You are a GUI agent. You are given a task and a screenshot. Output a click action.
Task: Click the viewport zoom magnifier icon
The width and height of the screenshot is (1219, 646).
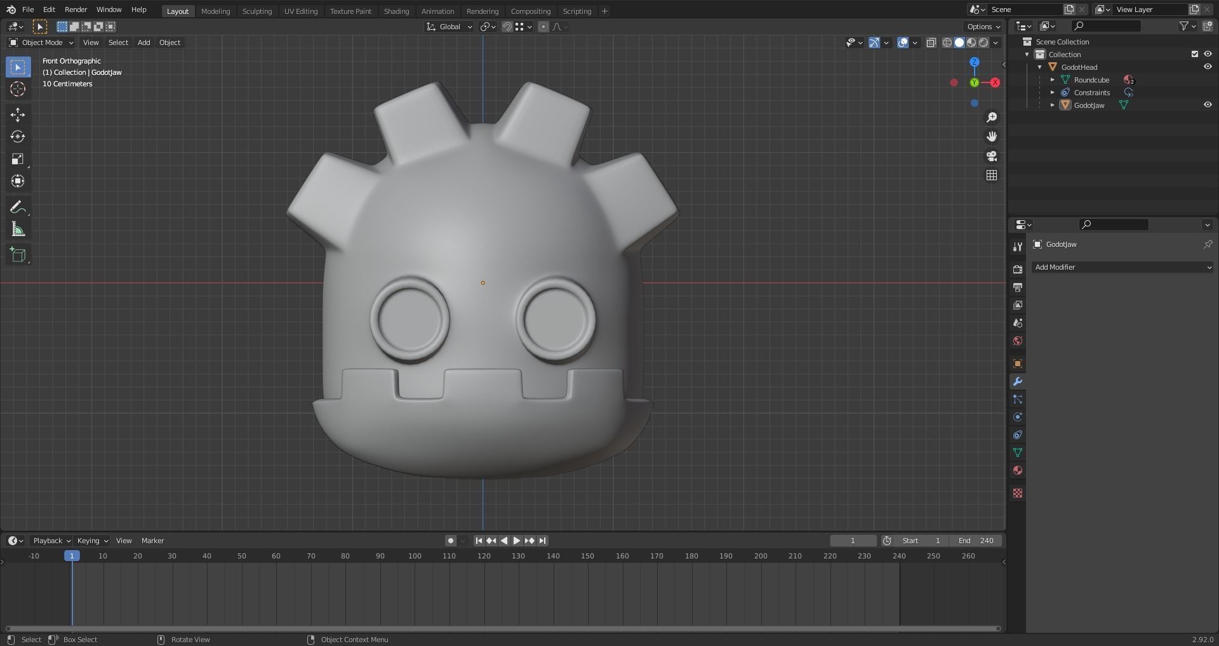tap(992, 117)
